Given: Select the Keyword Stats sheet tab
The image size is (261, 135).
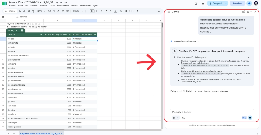Looking at the screenshot, I should 41,134.
